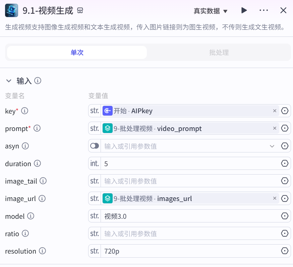Show info for the 输入 section
Screen dimensions: 293x267
(x=38, y=81)
